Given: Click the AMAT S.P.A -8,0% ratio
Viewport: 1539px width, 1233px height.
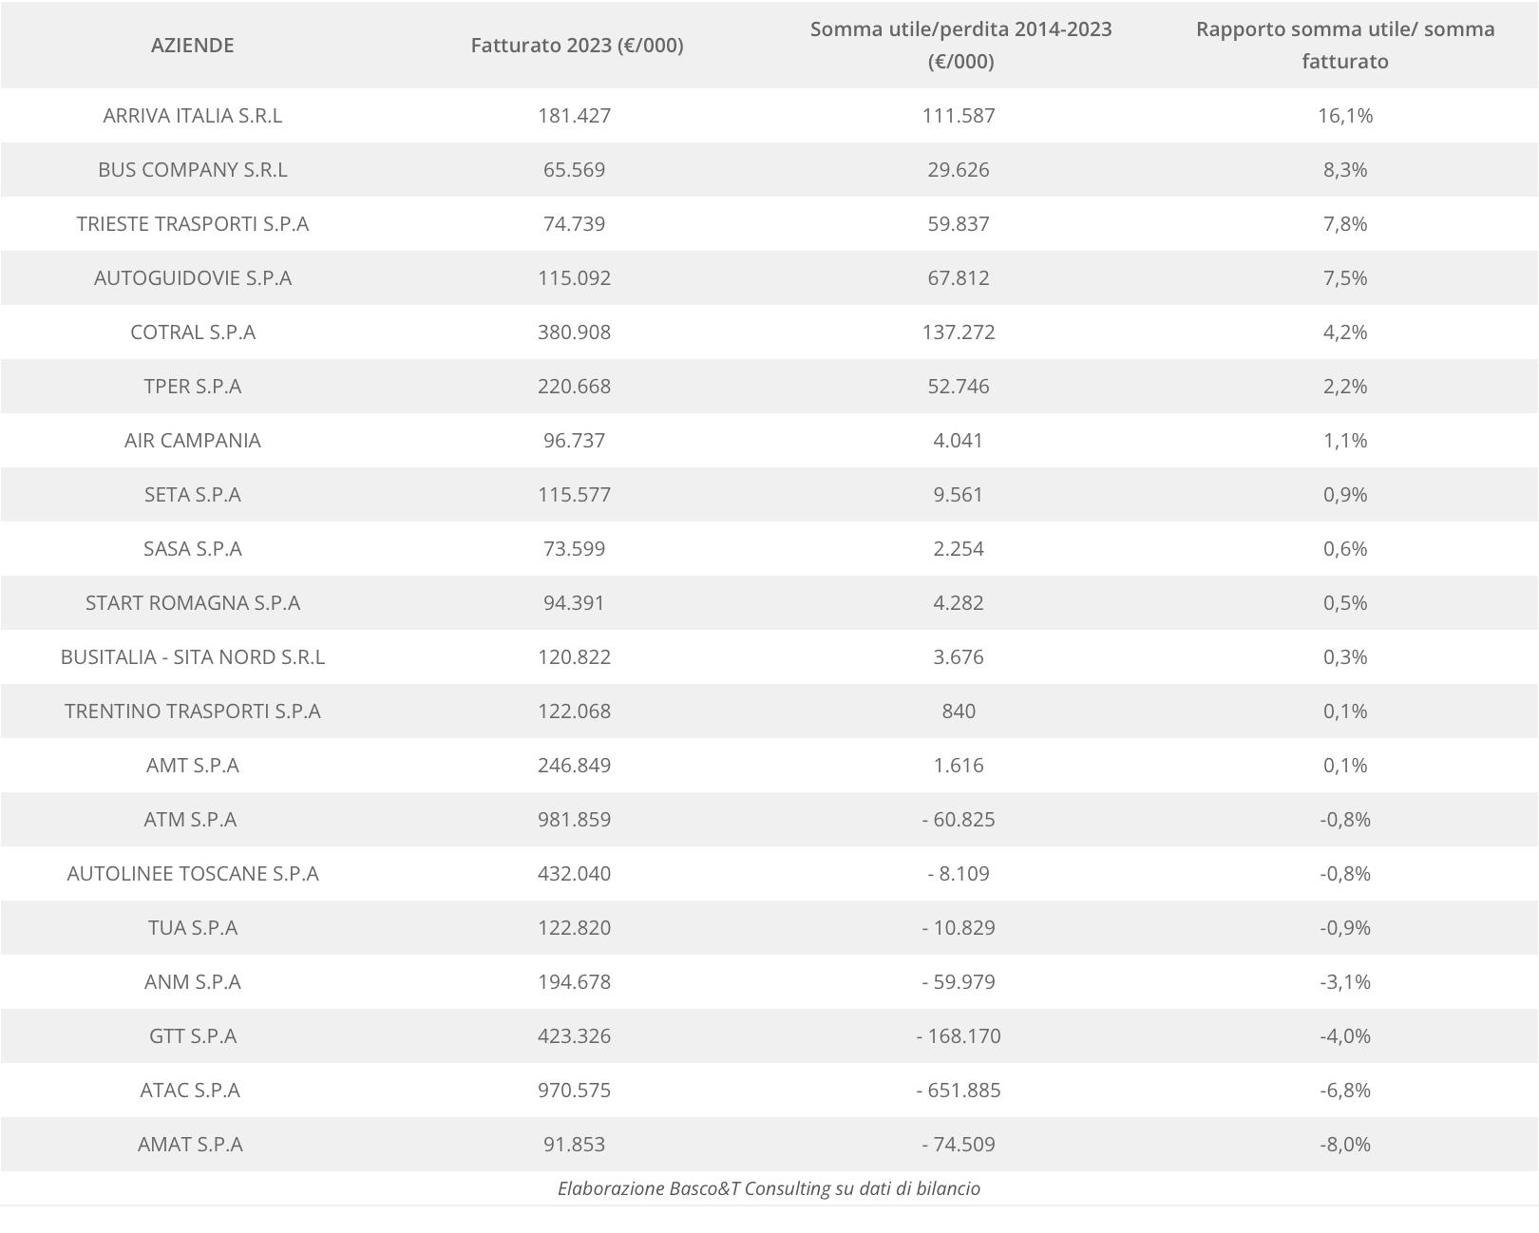Looking at the screenshot, I should (1344, 1144).
